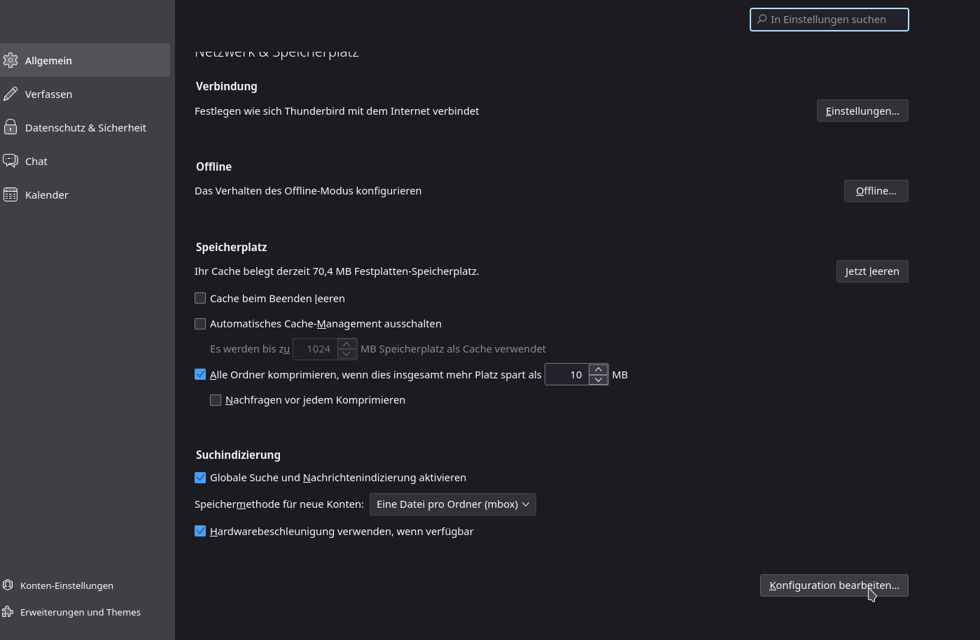This screenshot has height=640, width=980.
Task: Click the puzzle icon for Erweiterungen und Themes
Action: (x=8, y=612)
